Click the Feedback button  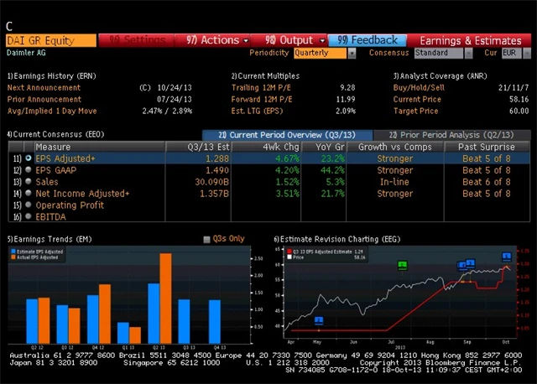[368, 39]
